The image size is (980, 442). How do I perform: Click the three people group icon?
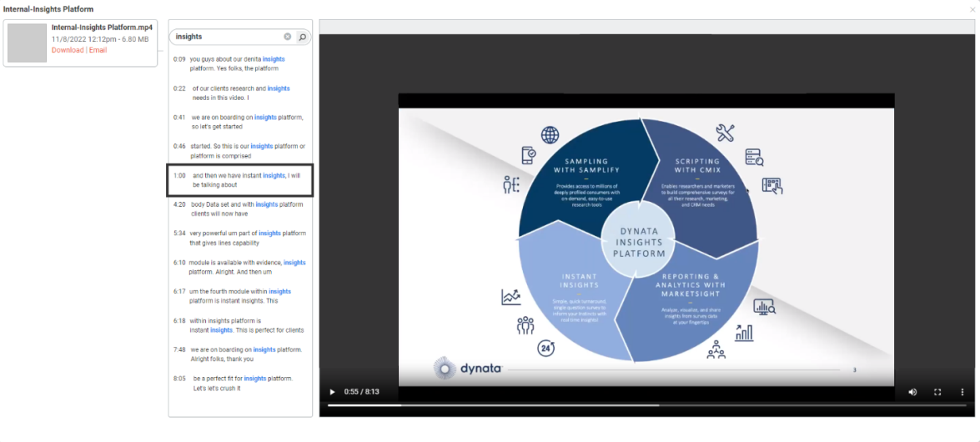click(525, 325)
